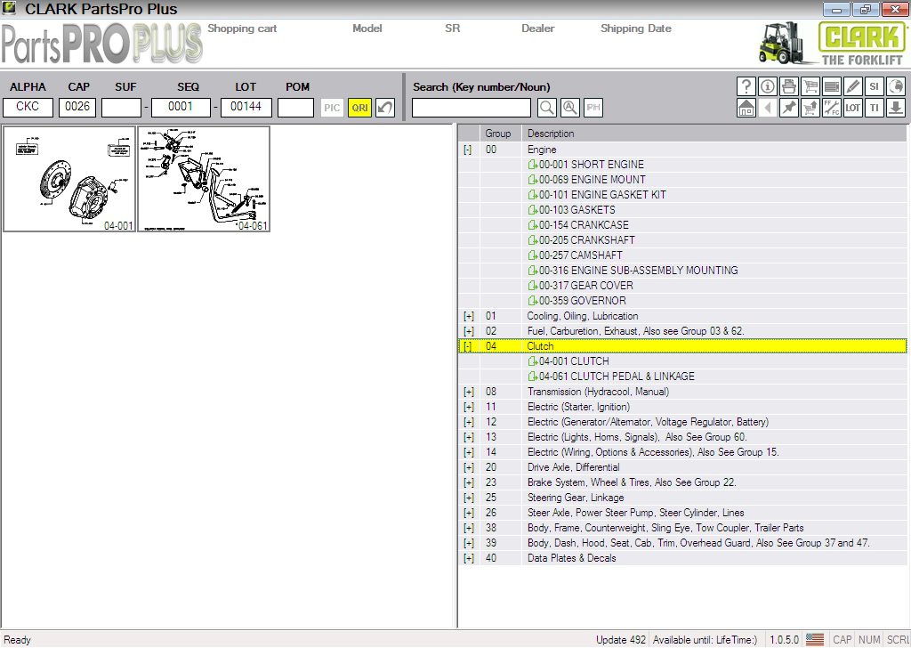Toggle the PIC button
This screenshot has height=648, width=911.
(332, 108)
